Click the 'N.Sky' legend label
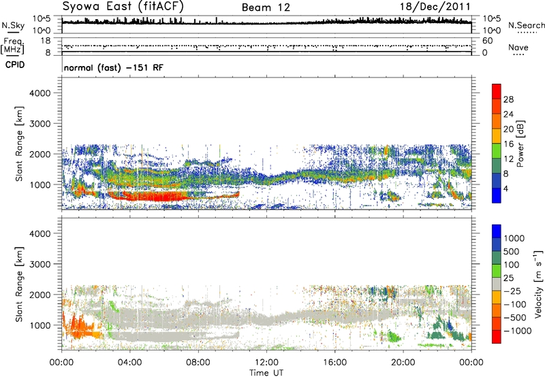 point(13,25)
